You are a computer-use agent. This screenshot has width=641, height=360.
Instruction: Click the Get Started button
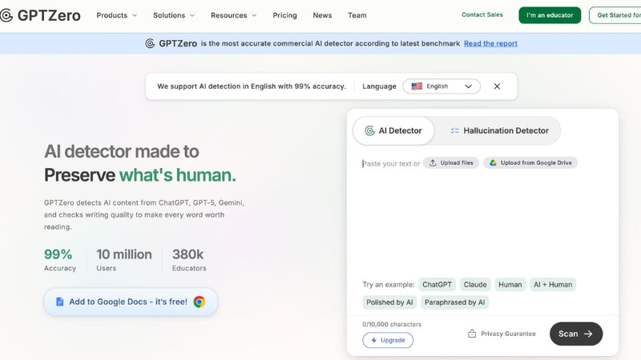pyautogui.click(x=615, y=15)
